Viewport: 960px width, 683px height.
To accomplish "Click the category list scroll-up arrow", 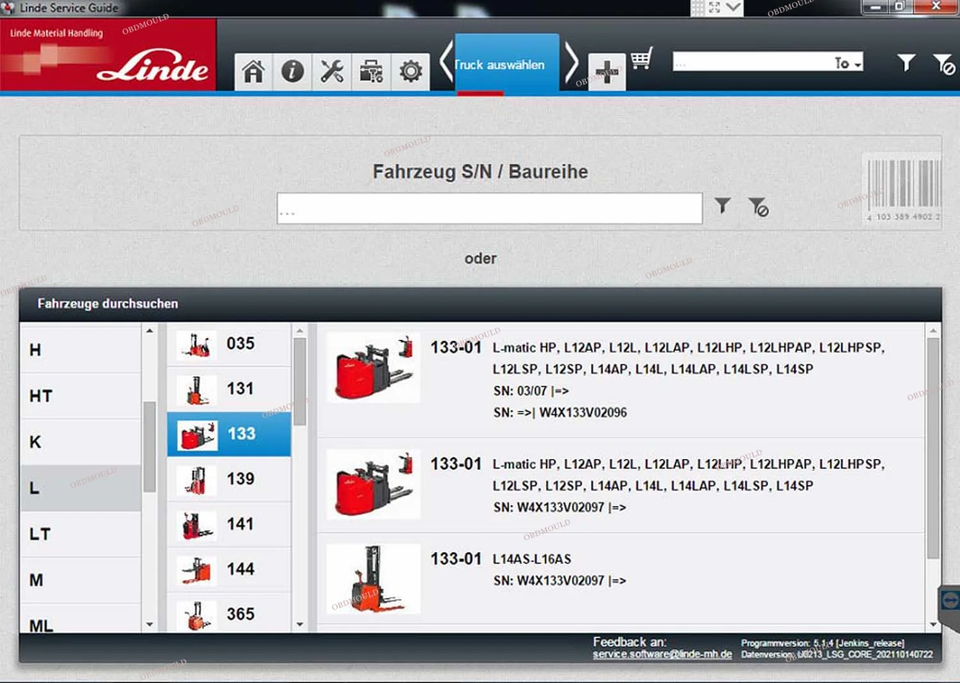I will (150, 330).
